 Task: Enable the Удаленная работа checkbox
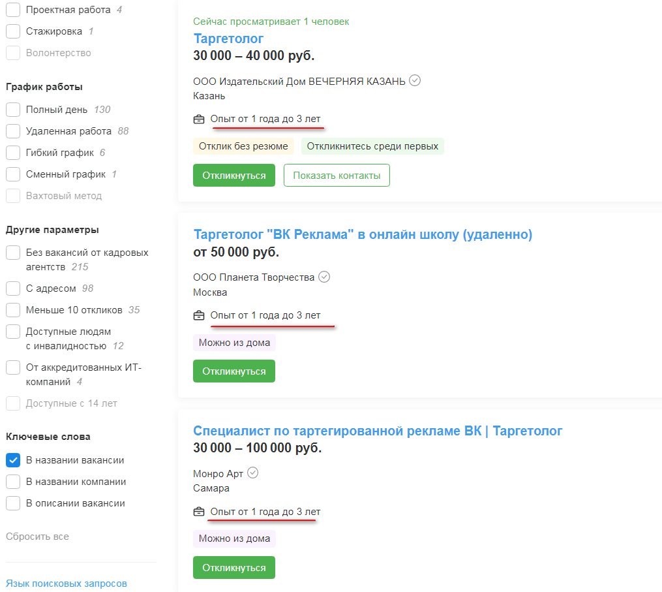pyautogui.click(x=13, y=131)
